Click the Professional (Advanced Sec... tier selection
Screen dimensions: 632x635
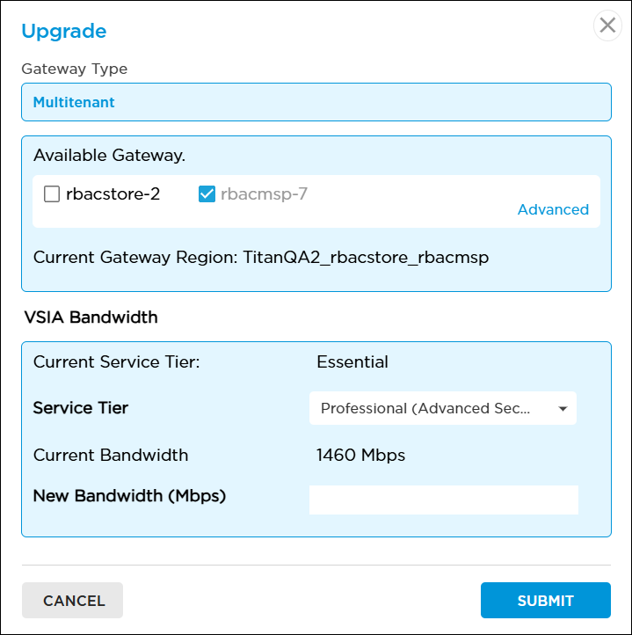(426, 409)
